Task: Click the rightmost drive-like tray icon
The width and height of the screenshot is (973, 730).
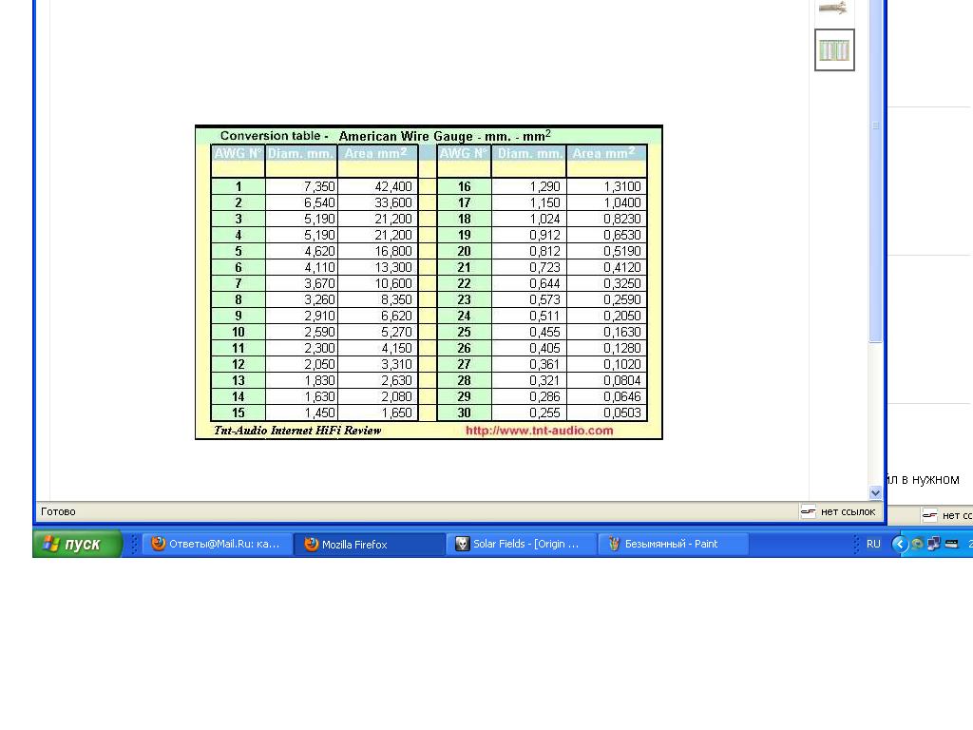Action: pos(950,544)
